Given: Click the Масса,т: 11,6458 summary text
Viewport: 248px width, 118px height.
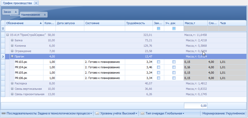Looking at the screenshot, I should [x=196, y=35].
